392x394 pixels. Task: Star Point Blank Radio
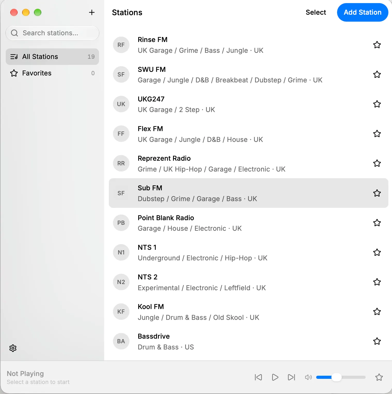point(377,223)
